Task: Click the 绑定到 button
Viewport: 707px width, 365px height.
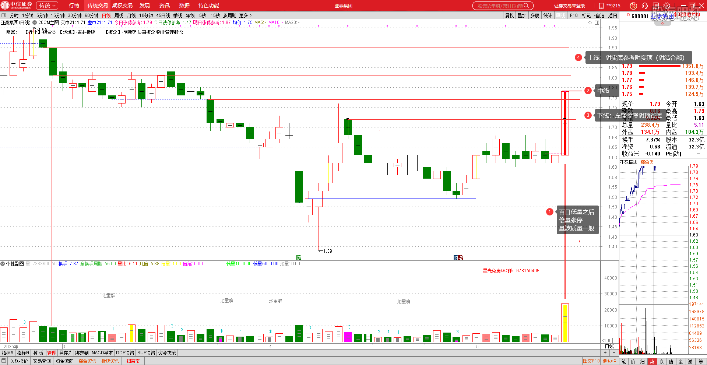Action: pyautogui.click(x=82, y=353)
